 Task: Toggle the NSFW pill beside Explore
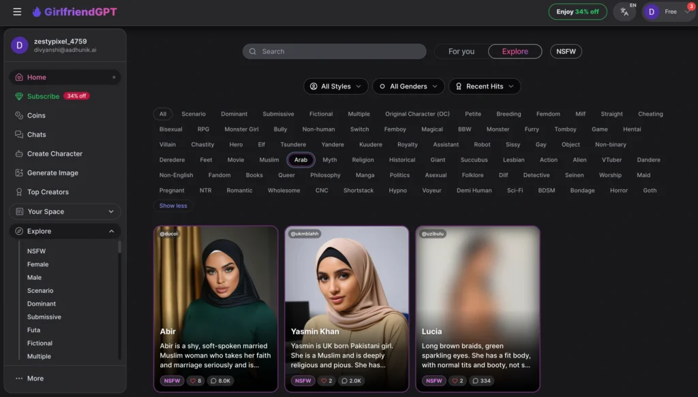[566, 52]
